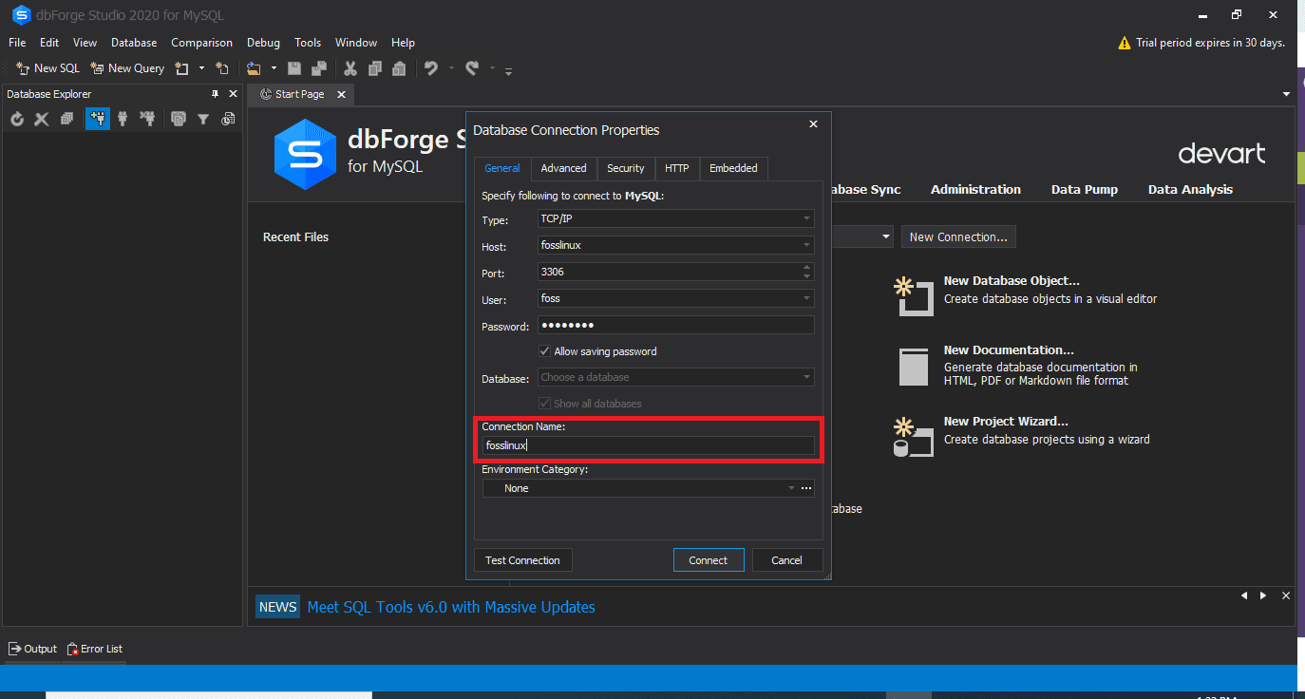The image size is (1305, 699).
Task: Open the Comparison menu
Action: pyautogui.click(x=201, y=42)
